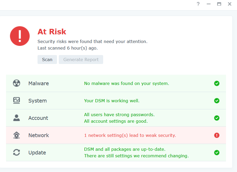237x172 pixels.
Task: Click the red warning icon in Network row
Action: tap(217, 135)
